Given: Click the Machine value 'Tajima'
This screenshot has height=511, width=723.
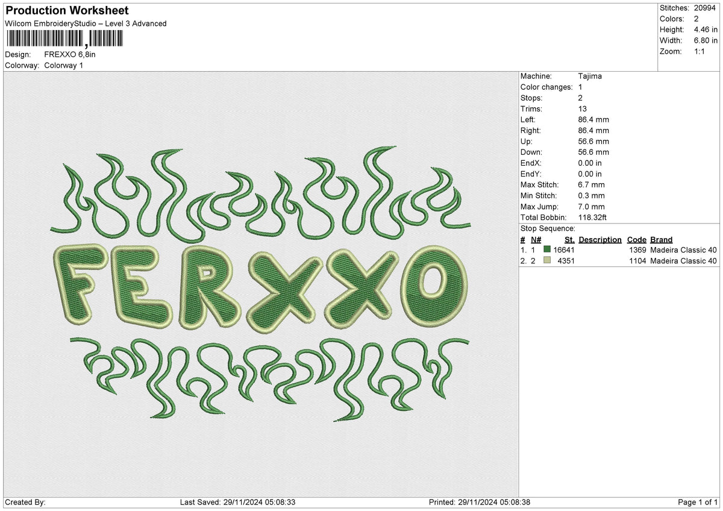Looking at the screenshot, I should pos(590,77).
